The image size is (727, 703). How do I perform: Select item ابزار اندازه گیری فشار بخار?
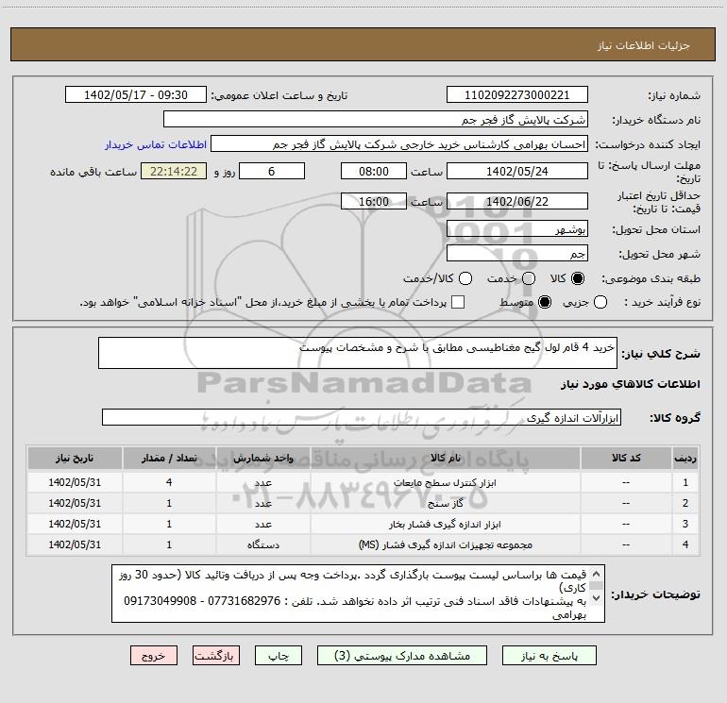445,524
